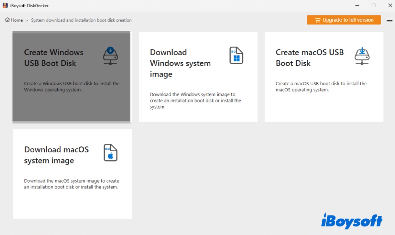
Task: Select the Create macOS USB Boot Disk card
Action: 324,76
